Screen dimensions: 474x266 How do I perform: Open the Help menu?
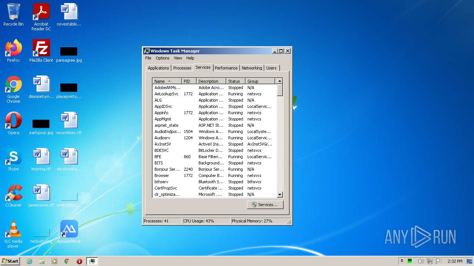point(190,58)
